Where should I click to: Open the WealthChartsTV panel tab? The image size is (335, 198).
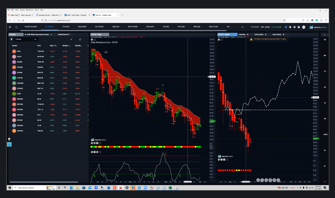coord(64,34)
